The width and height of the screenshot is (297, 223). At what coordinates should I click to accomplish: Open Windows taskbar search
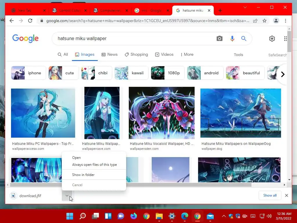point(83,216)
